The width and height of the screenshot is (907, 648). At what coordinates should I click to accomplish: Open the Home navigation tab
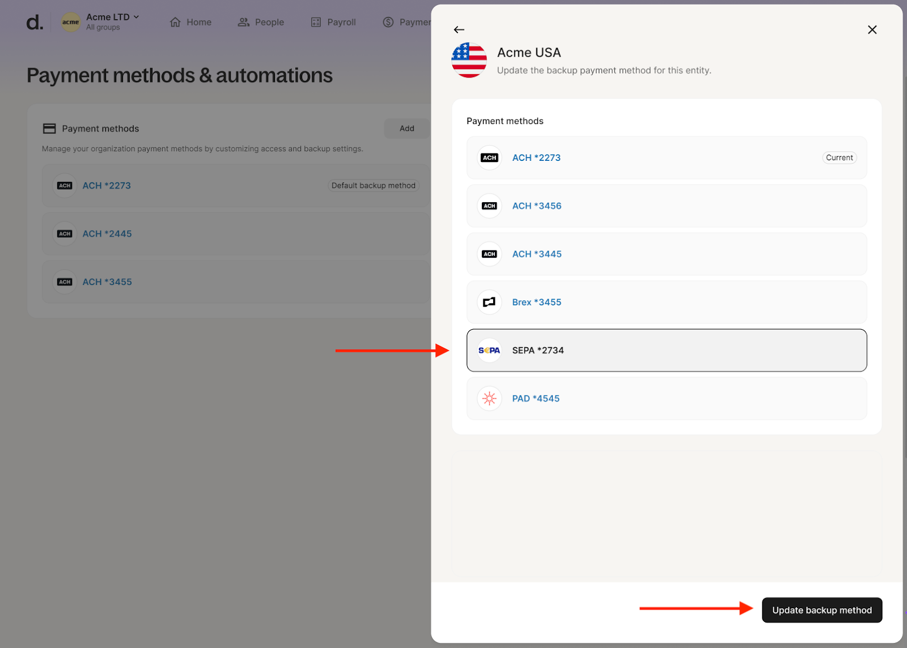(191, 22)
